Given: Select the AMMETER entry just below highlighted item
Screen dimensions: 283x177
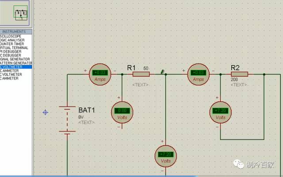Looking at the screenshot, I should pyautogui.click(x=9, y=71).
